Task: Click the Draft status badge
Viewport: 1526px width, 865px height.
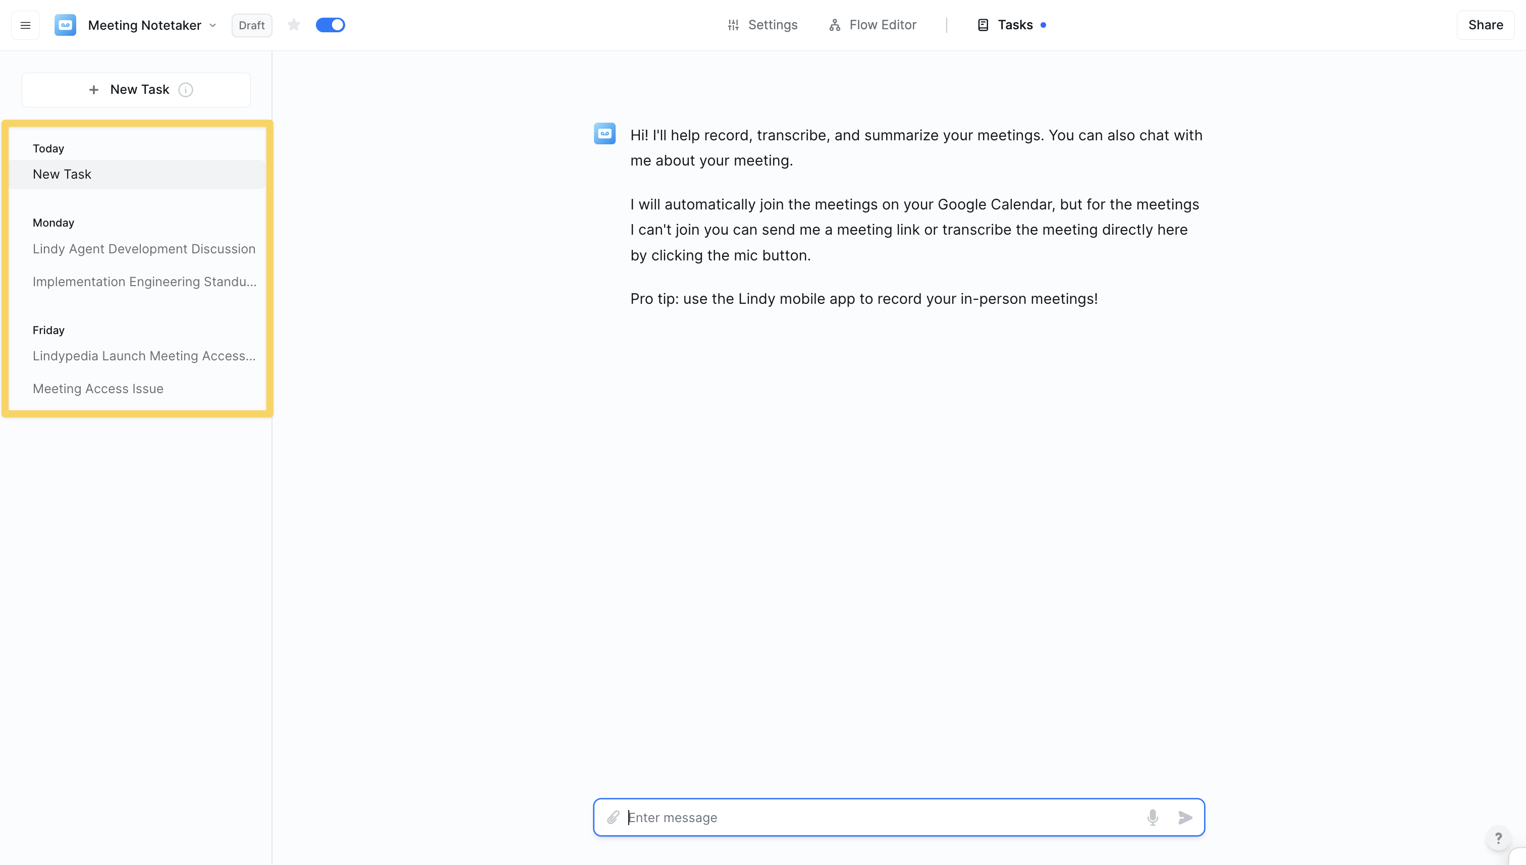Action: (x=252, y=26)
